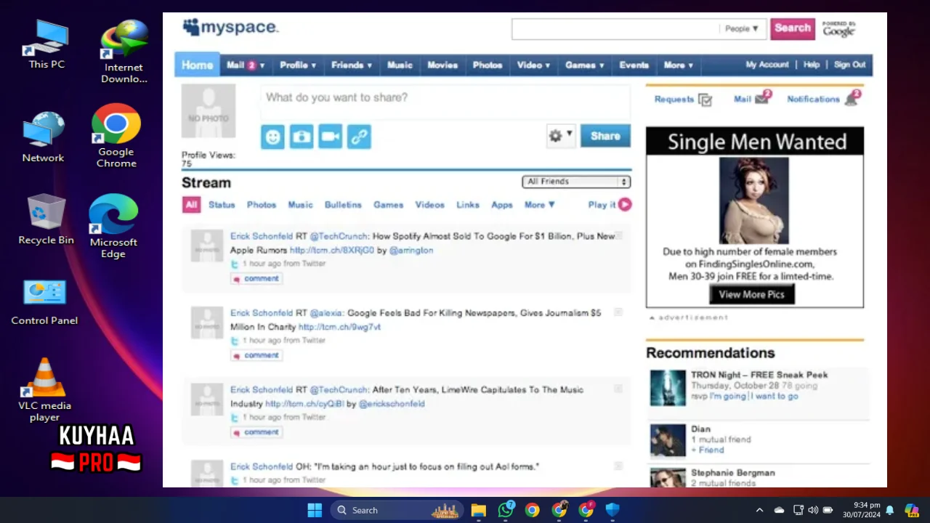The width and height of the screenshot is (930, 523).
Task: Open Google Chrome desktop icon
Action: 116,136
